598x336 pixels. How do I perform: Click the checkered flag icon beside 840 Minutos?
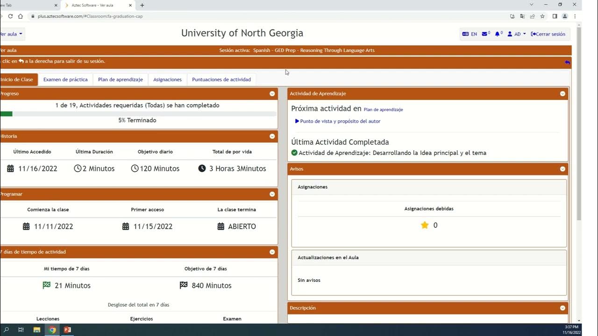(184, 285)
